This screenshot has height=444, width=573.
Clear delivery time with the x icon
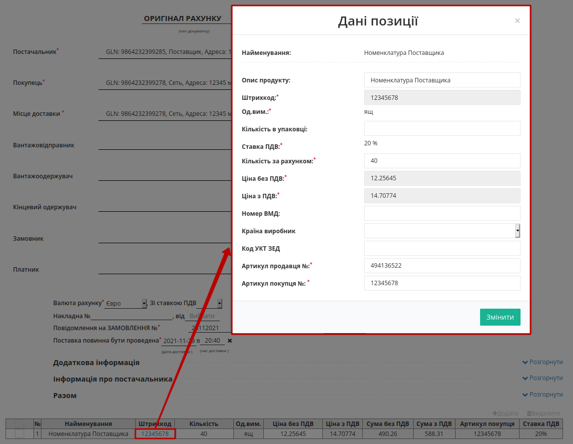coord(230,341)
